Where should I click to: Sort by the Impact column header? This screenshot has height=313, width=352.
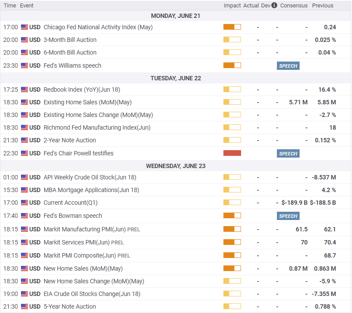pyautogui.click(x=232, y=6)
